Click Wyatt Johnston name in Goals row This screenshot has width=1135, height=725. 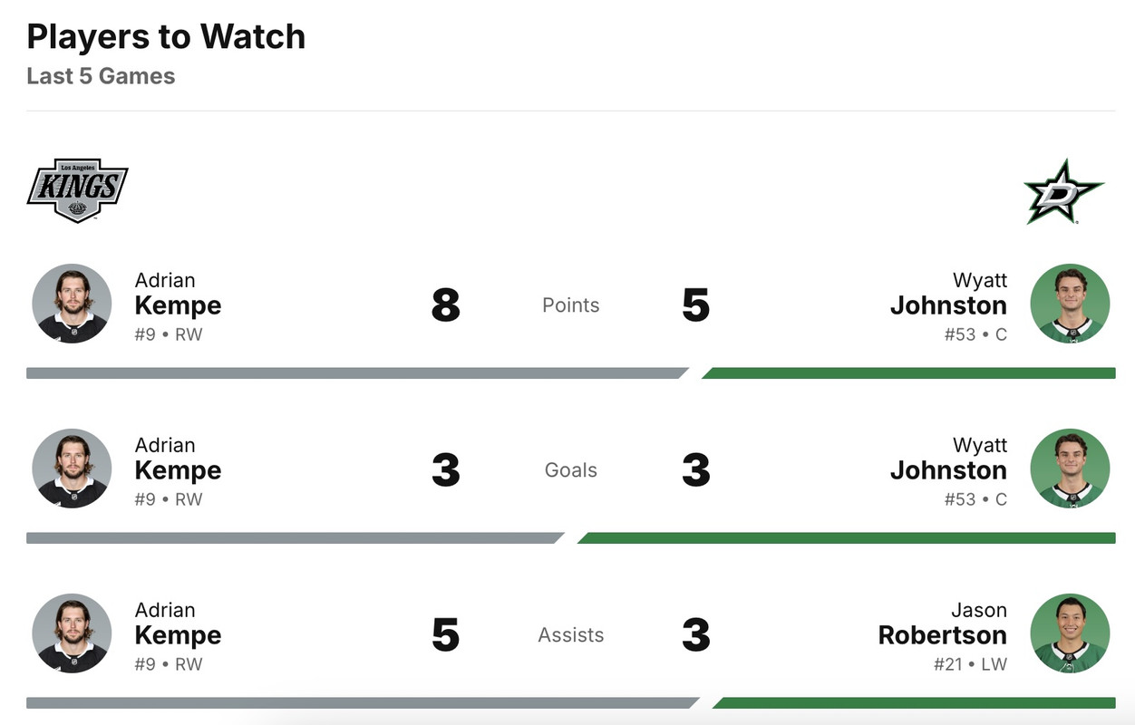pos(948,459)
